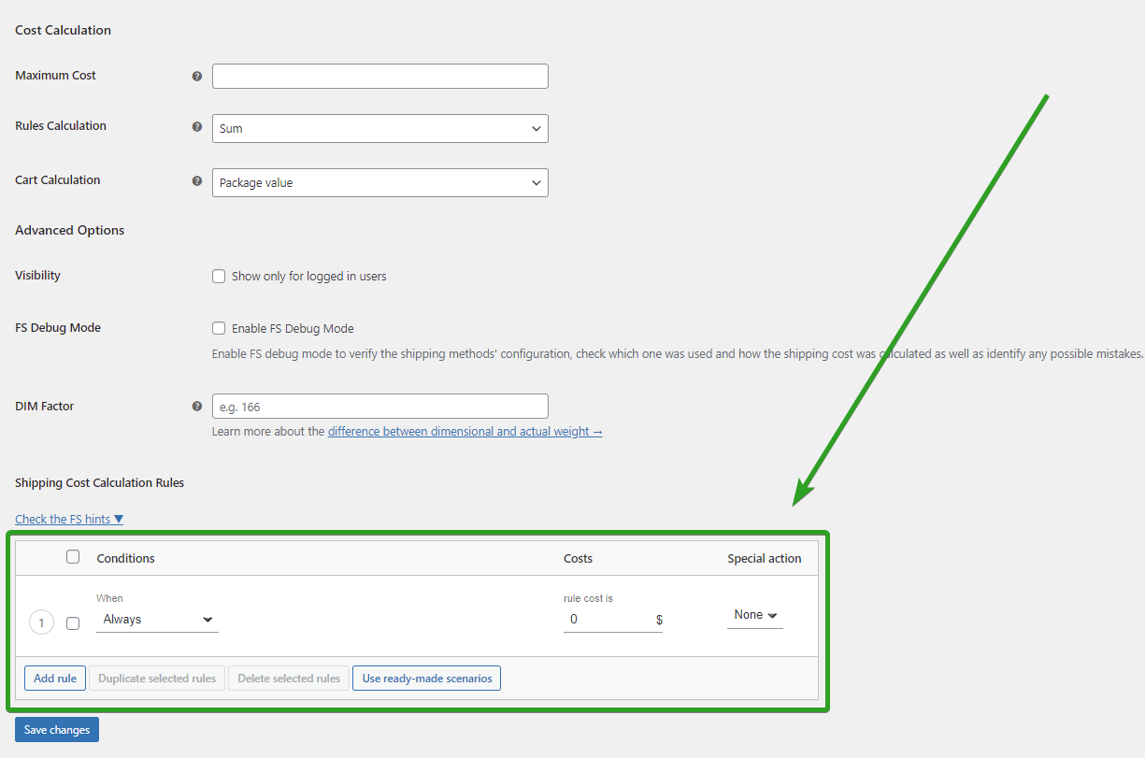Click the rule number 1 circle handle
The width and height of the screenshot is (1145, 758).
click(41, 622)
